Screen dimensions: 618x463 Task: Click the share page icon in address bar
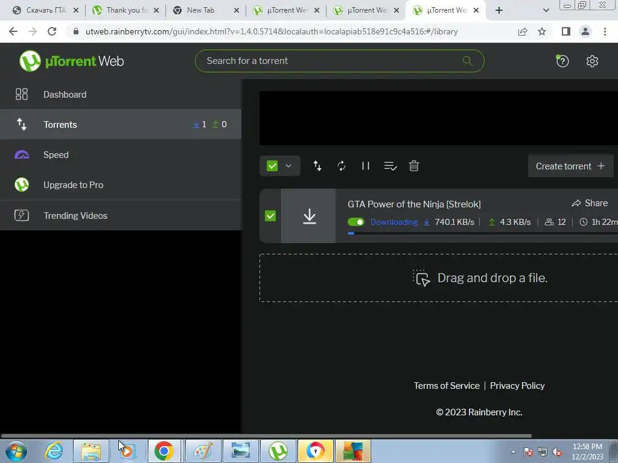(x=523, y=31)
